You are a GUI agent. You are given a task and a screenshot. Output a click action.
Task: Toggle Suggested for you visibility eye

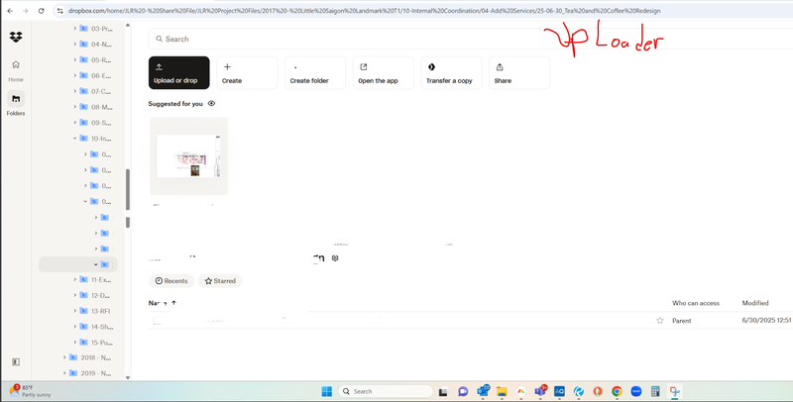coord(211,104)
